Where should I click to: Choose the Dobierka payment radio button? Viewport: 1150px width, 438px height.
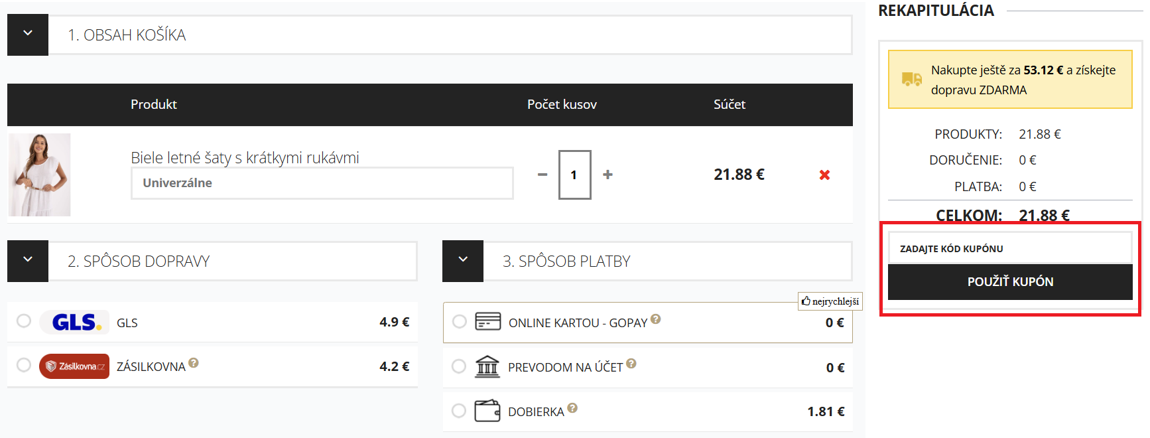click(459, 411)
